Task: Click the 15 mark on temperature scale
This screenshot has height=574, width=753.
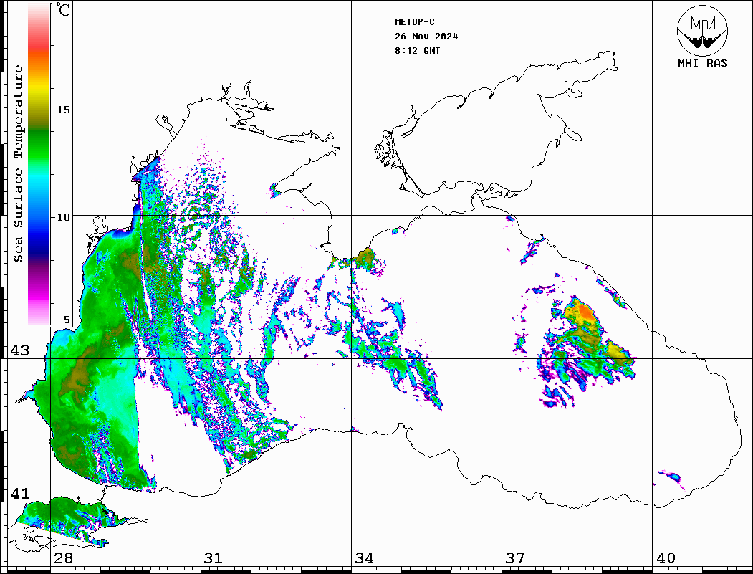Action: pos(63,110)
